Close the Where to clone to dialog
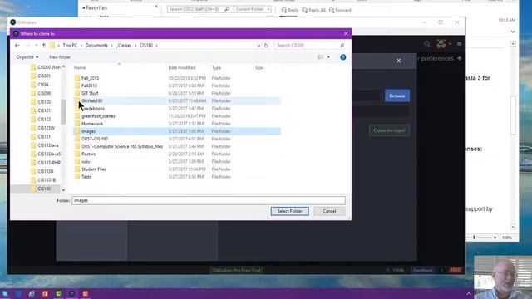 click(346, 33)
